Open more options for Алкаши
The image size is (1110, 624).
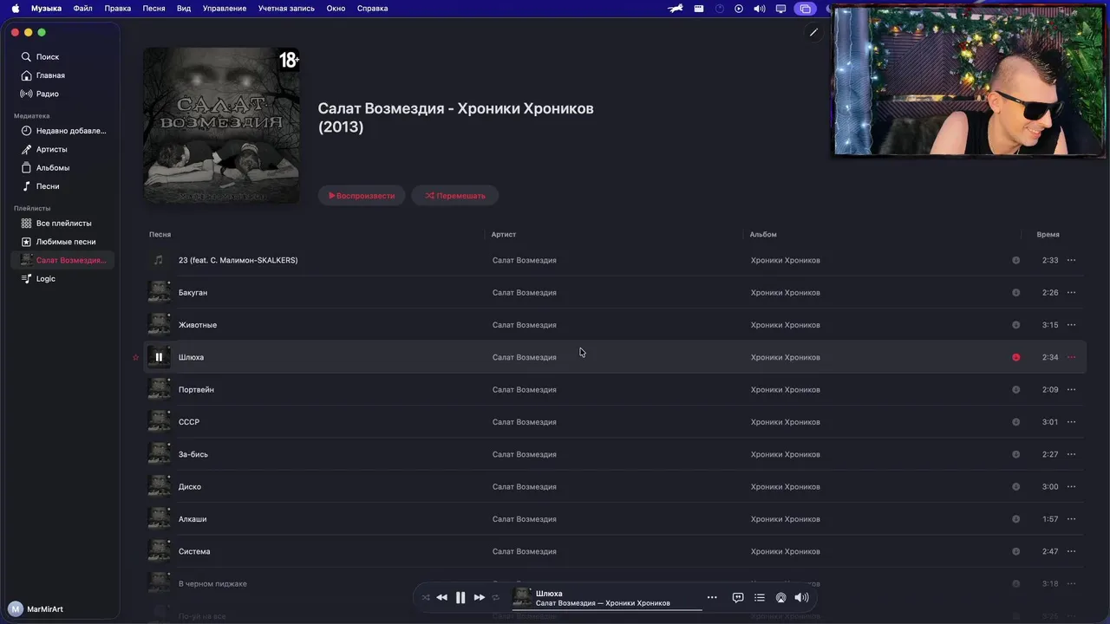pyautogui.click(x=1072, y=519)
